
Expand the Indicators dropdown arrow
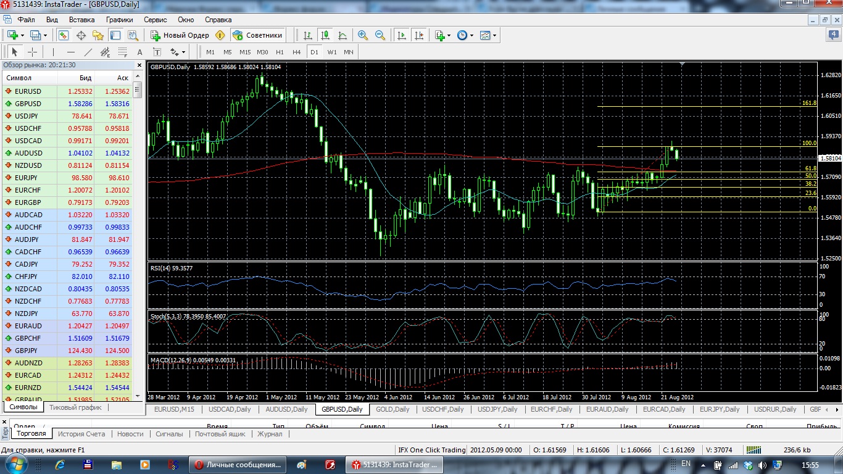coord(449,35)
